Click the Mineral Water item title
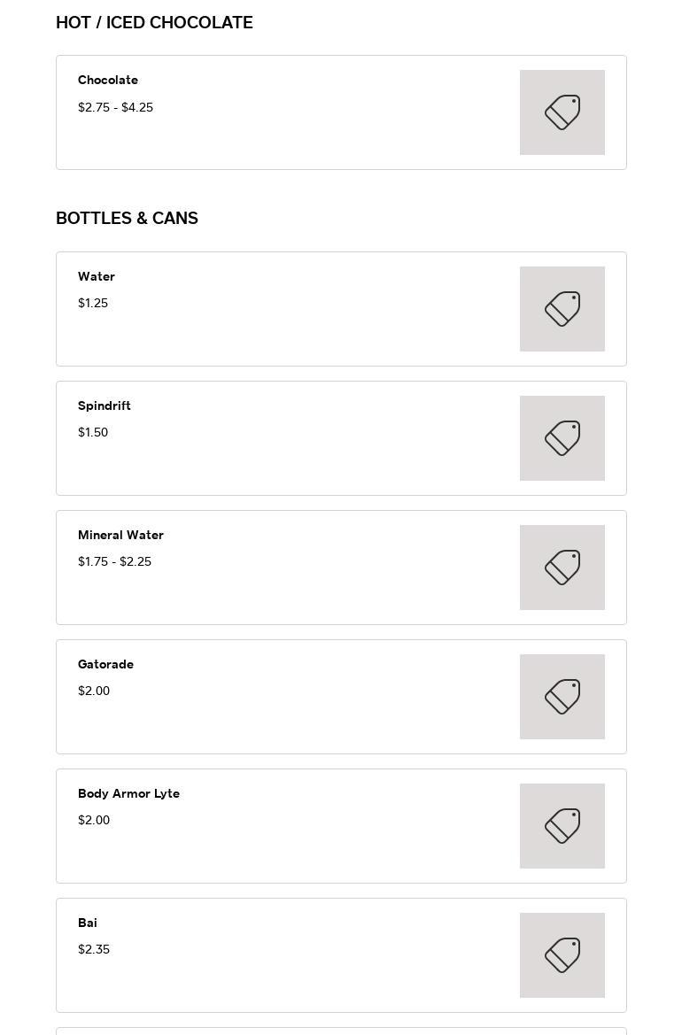682x1035 pixels. (x=120, y=535)
